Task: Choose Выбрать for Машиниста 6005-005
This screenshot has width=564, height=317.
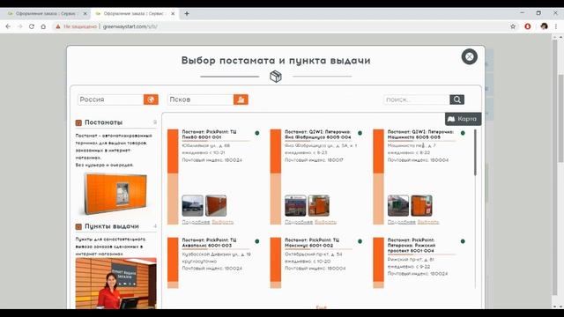Action: 428,222
